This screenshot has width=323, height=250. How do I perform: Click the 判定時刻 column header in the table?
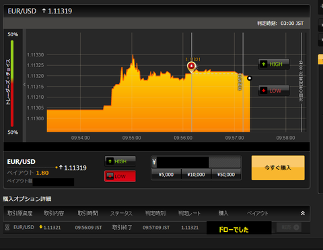coord(155,213)
